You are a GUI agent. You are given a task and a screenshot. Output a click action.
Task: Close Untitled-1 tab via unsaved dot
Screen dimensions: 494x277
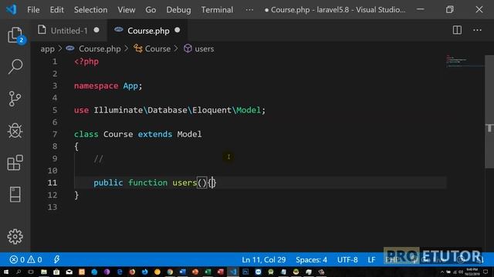click(x=96, y=30)
